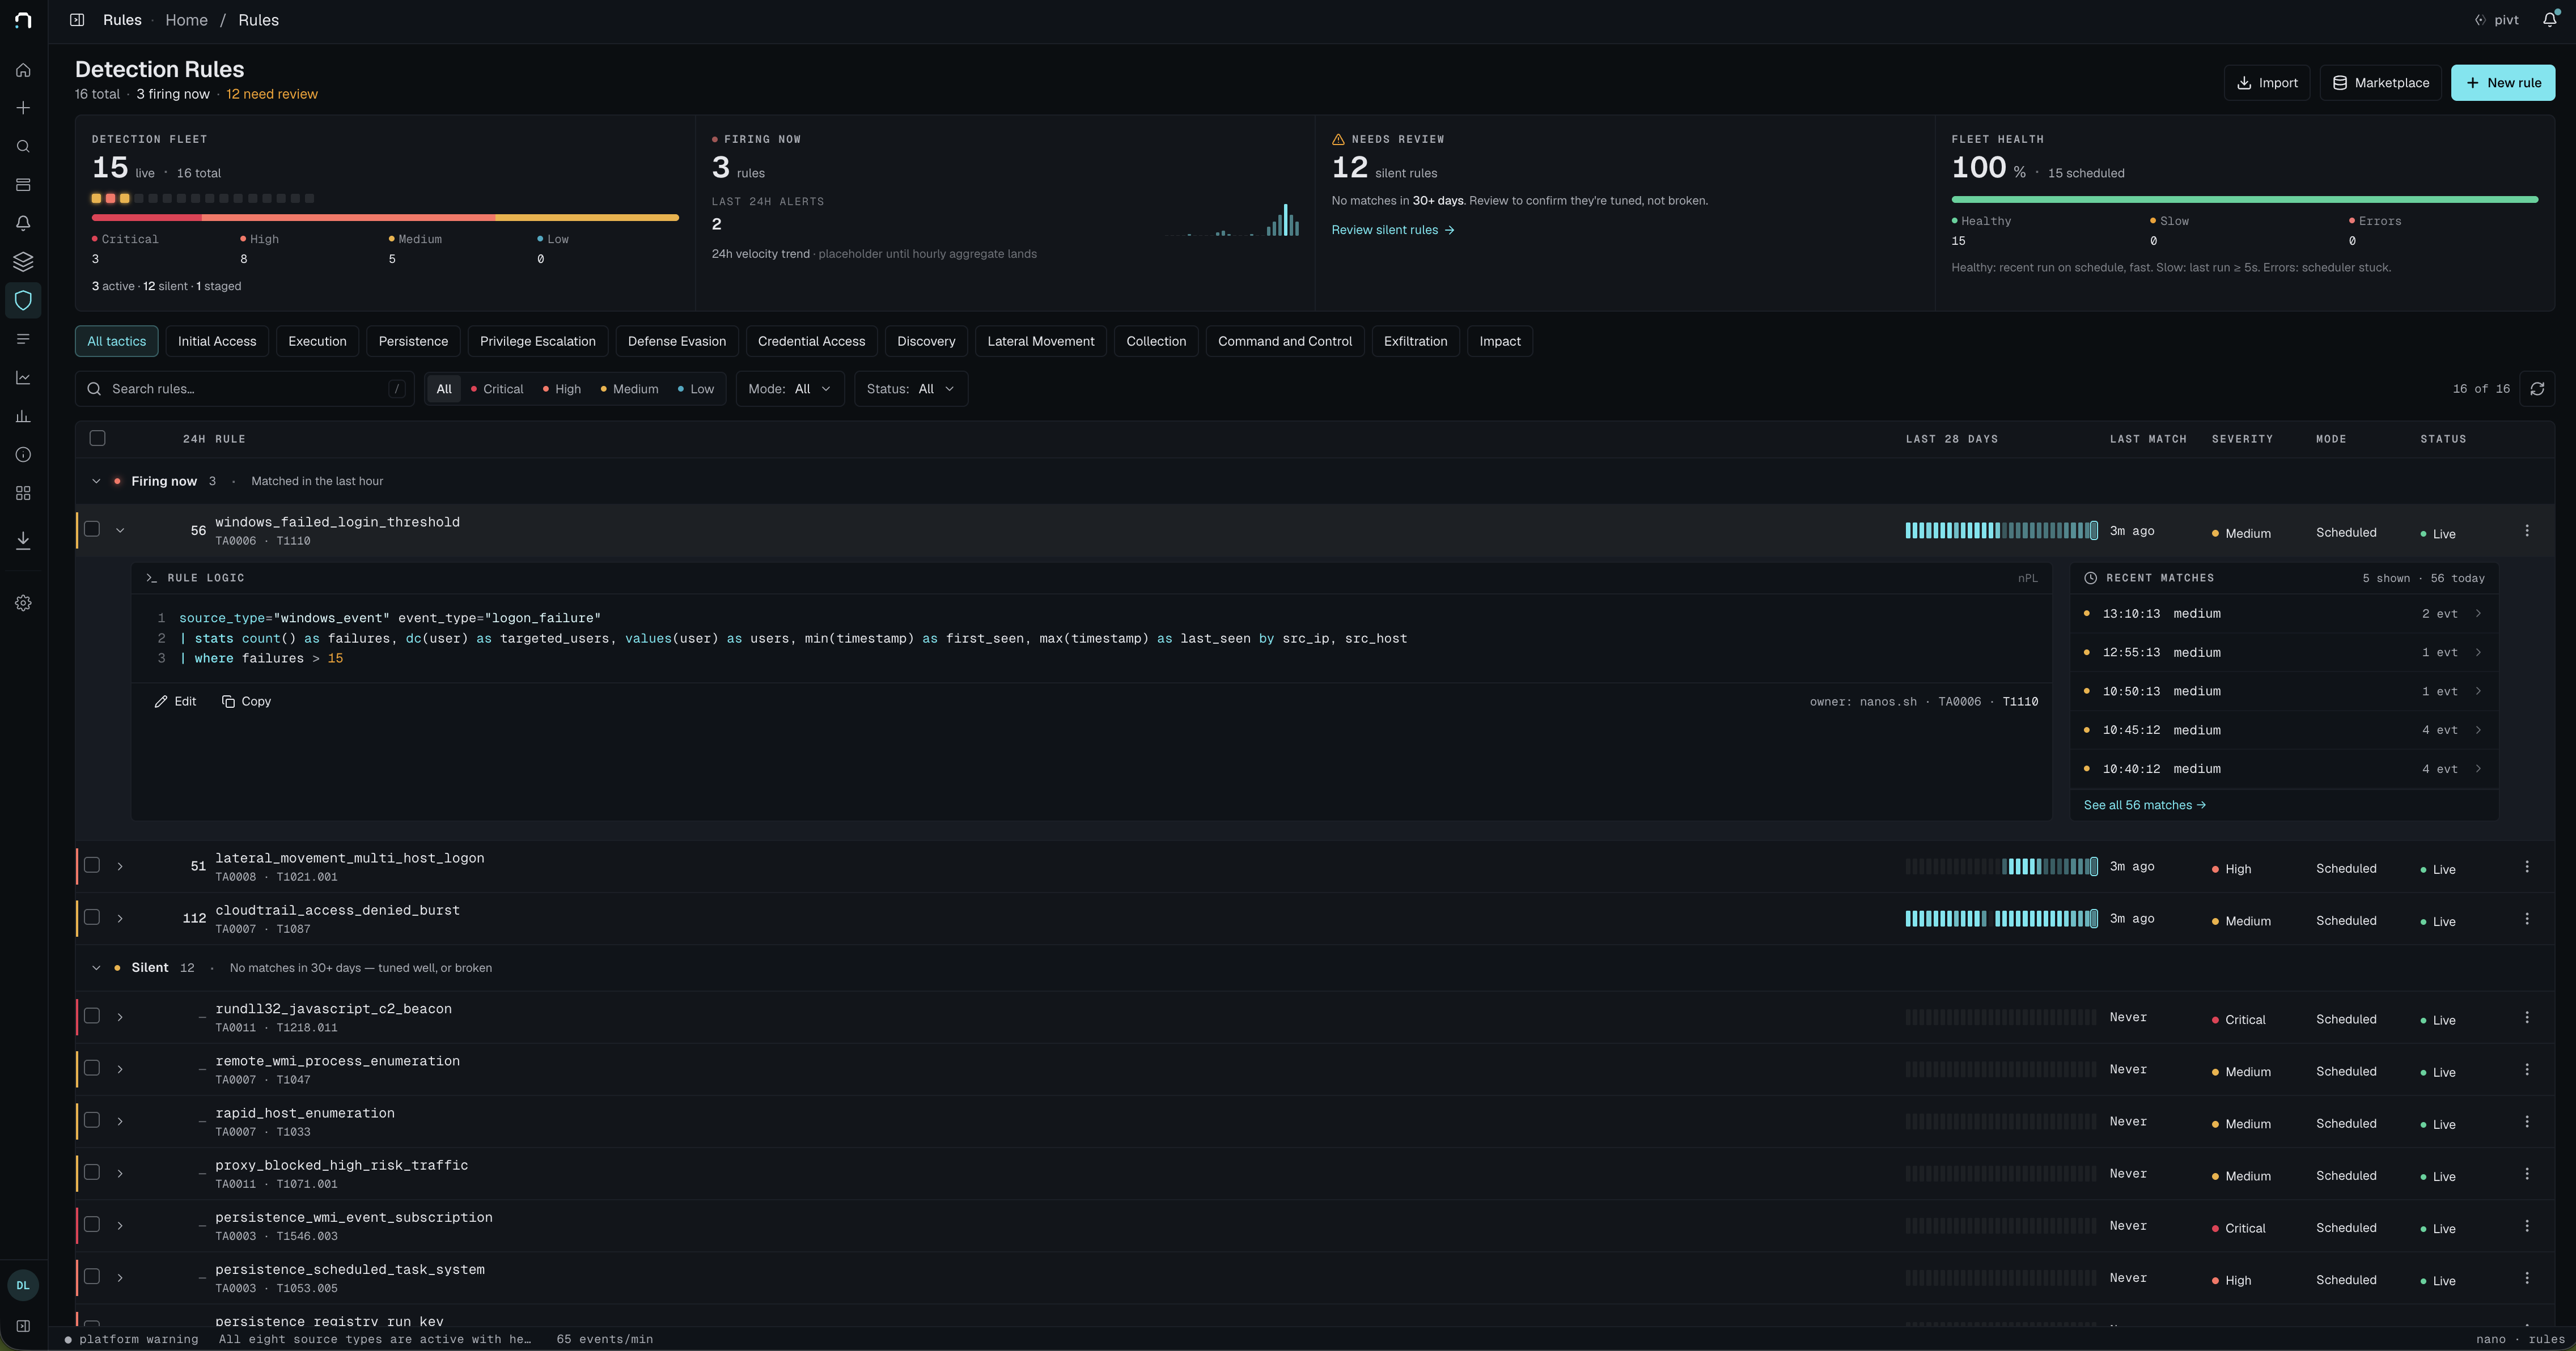The height and width of the screenshot is (1351, 2576).
Task: Open the Marketplace button
Action: (x=2381, y=83)
